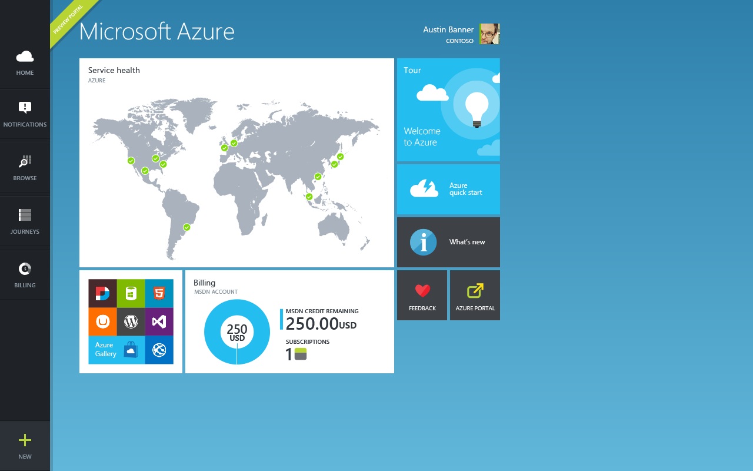Open the Azure Gallery shopping bag tile
This screenshot has width=753, height=471.
coord(131,350)
